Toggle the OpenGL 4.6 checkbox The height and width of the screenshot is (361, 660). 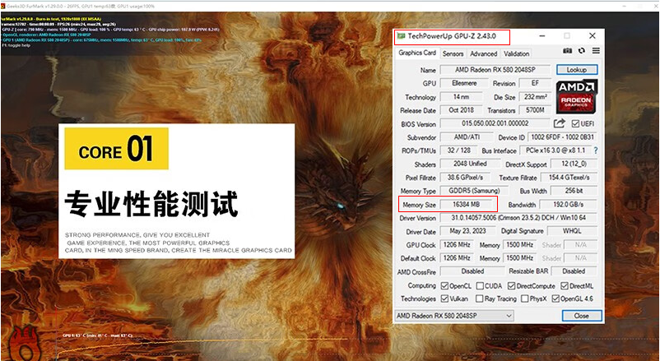[555, 299]
